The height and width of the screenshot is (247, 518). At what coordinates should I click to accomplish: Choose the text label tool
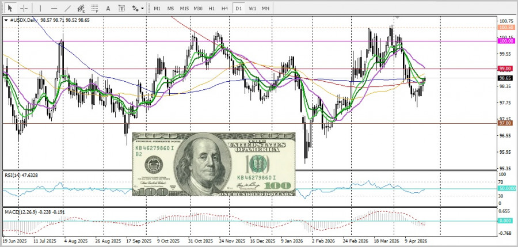coord(122,9)
